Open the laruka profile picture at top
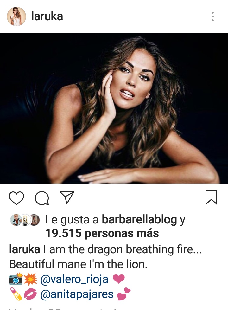The image size is (228, 310). [x=16, y=16]
